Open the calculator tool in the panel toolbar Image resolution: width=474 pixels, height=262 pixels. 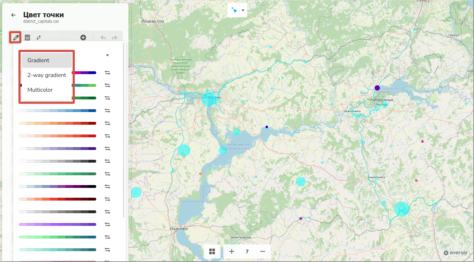point(27,38)
